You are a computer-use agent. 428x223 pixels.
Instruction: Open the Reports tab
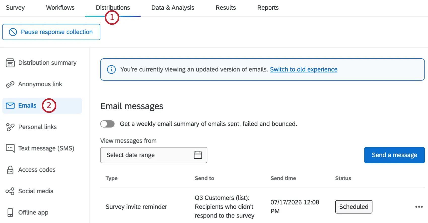click(x=268, y=8)
